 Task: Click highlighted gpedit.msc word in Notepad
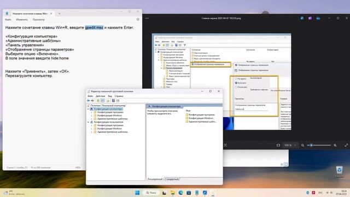[94, 27]
